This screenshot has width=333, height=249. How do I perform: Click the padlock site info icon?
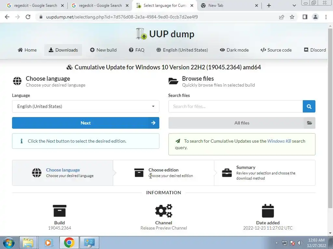coord(41,17)
